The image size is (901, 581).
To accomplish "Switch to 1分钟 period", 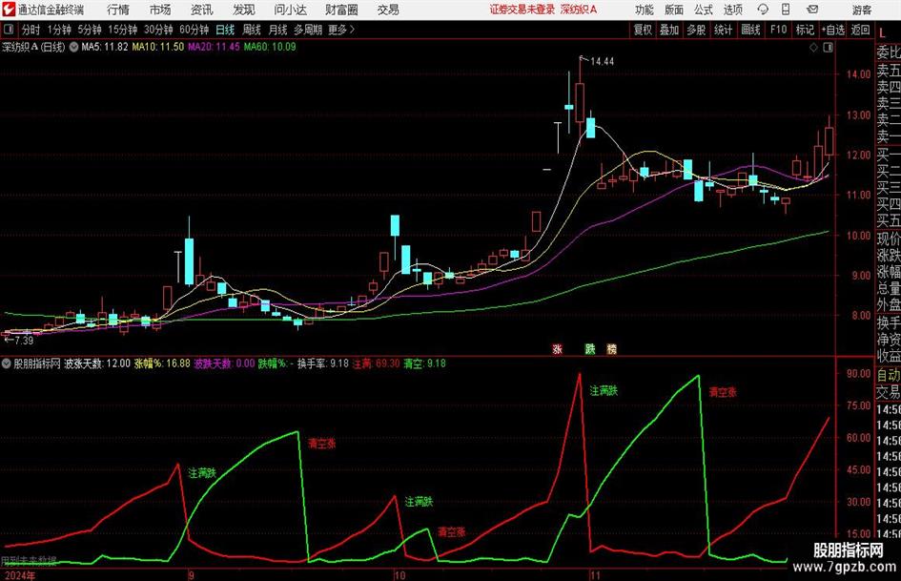I will (x=58, y=30).
